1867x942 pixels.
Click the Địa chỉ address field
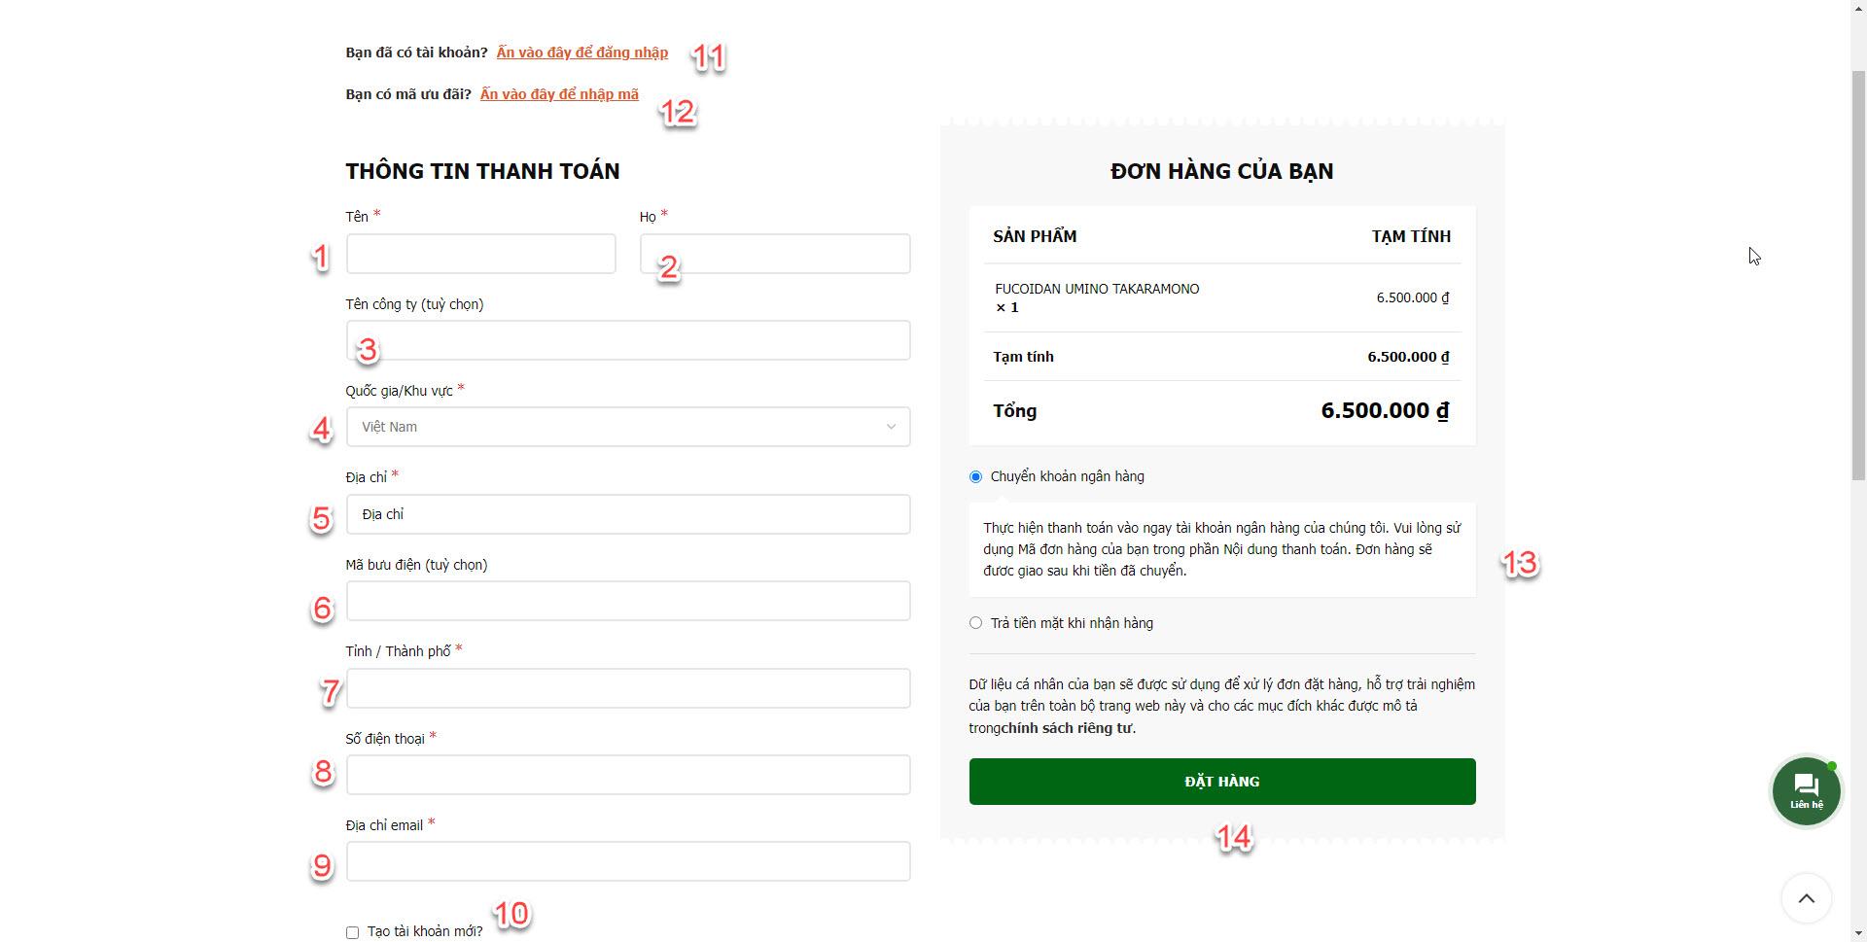[x=628, y=514]
